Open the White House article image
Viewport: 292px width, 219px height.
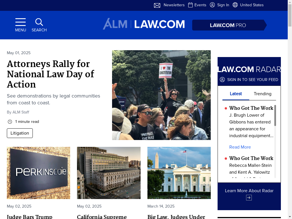tap(179, 173)
